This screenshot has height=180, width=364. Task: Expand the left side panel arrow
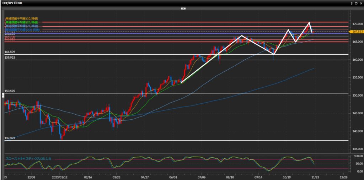(4, 95)
